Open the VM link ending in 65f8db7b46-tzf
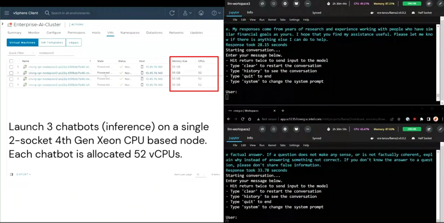The height and width of the screenshot is (223, 444). (60, 85)
